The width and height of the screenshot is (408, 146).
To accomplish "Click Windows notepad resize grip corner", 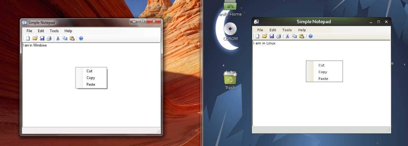I will pos(158,131).
